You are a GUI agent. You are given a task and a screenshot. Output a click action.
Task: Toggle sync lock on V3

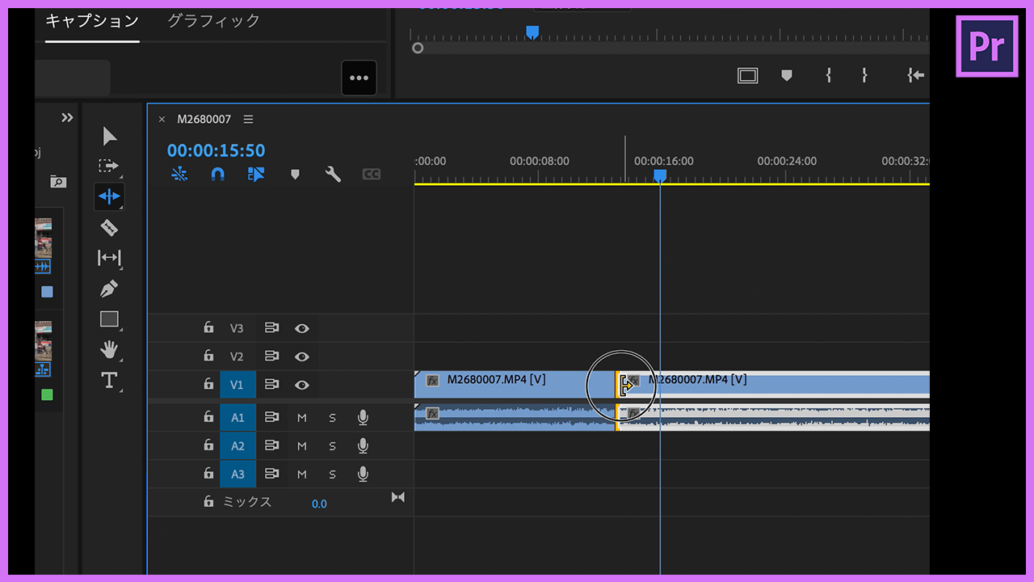pos(271,328)
